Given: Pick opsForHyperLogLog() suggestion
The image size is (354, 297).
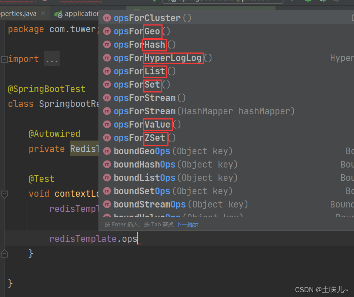Looking at the screenshot, I should (227, 58).
